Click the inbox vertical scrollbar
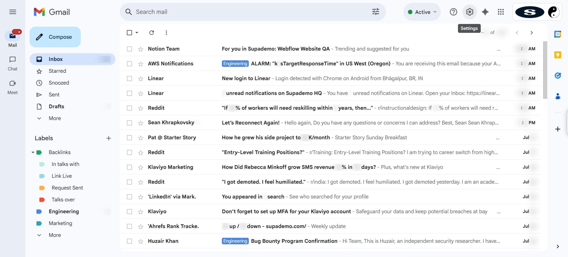Viewport: 568px width, 257px height. pyautogui.click(x=545, y=70)
